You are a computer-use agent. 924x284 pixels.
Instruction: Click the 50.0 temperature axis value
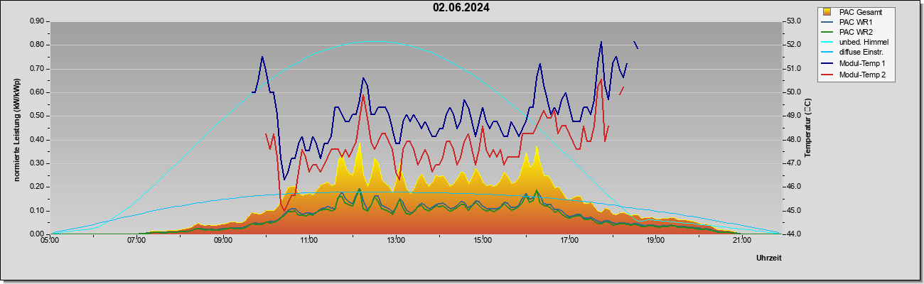(793, 92)
